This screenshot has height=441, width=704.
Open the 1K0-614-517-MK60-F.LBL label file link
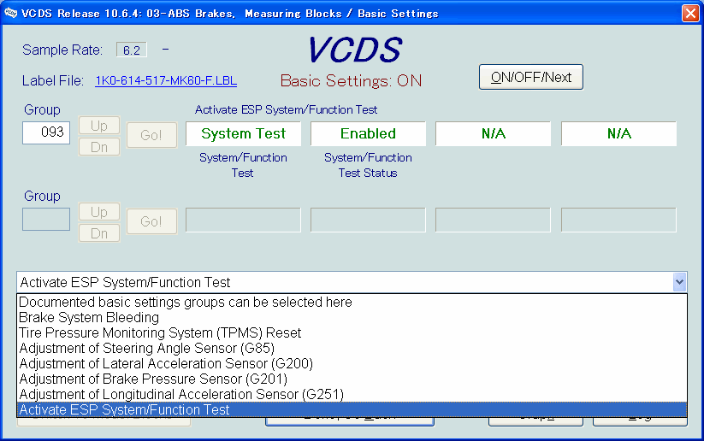(166, 80)
